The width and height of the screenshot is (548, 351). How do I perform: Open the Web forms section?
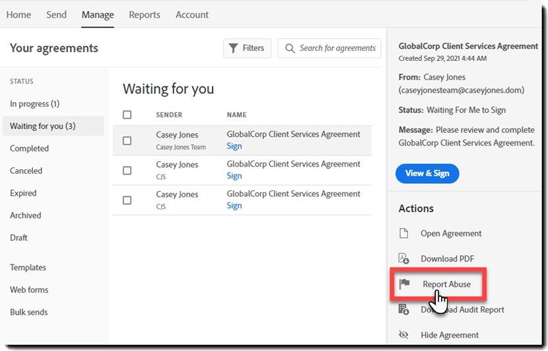(29, 290)
